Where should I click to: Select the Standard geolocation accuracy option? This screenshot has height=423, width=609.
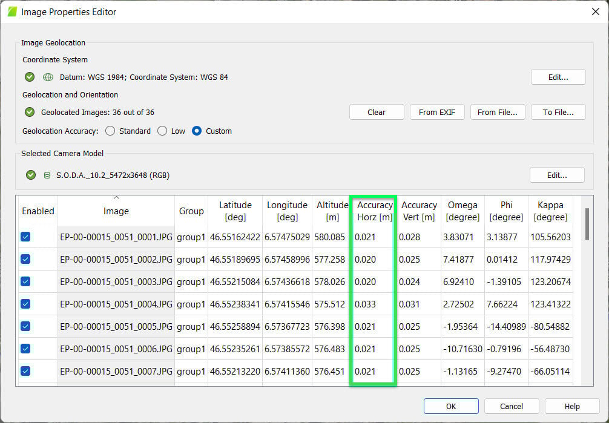pyautogui.click(x=110, y=131)
